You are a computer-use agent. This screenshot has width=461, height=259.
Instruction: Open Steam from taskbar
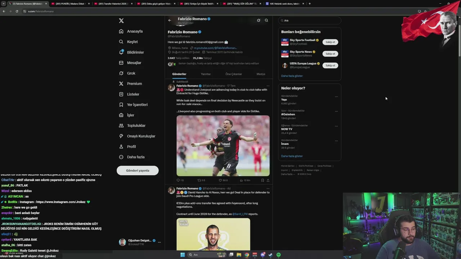[270, 255]
